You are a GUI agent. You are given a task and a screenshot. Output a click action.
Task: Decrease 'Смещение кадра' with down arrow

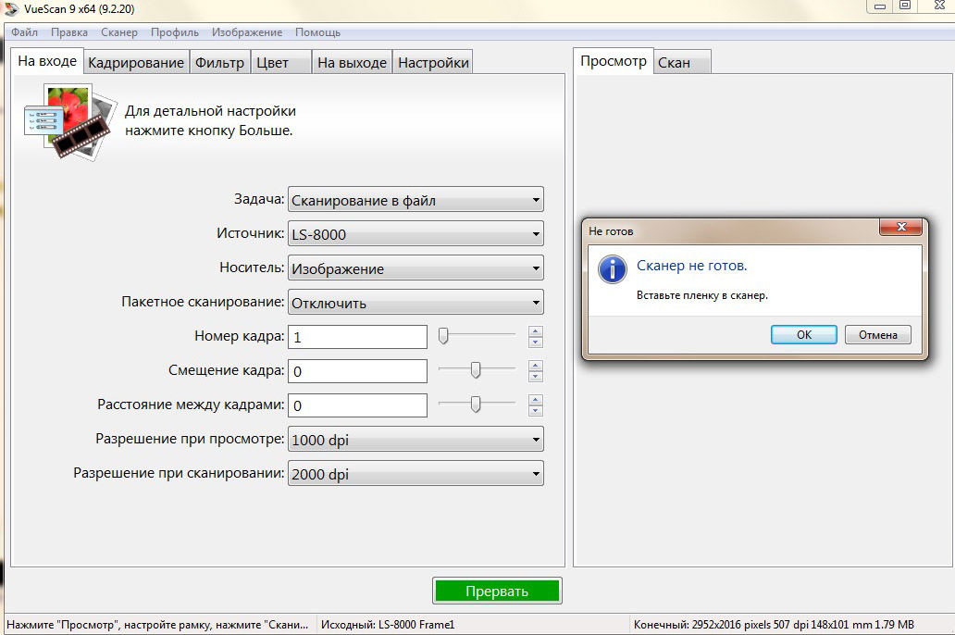pyautogui.click(x=535, y=377)
